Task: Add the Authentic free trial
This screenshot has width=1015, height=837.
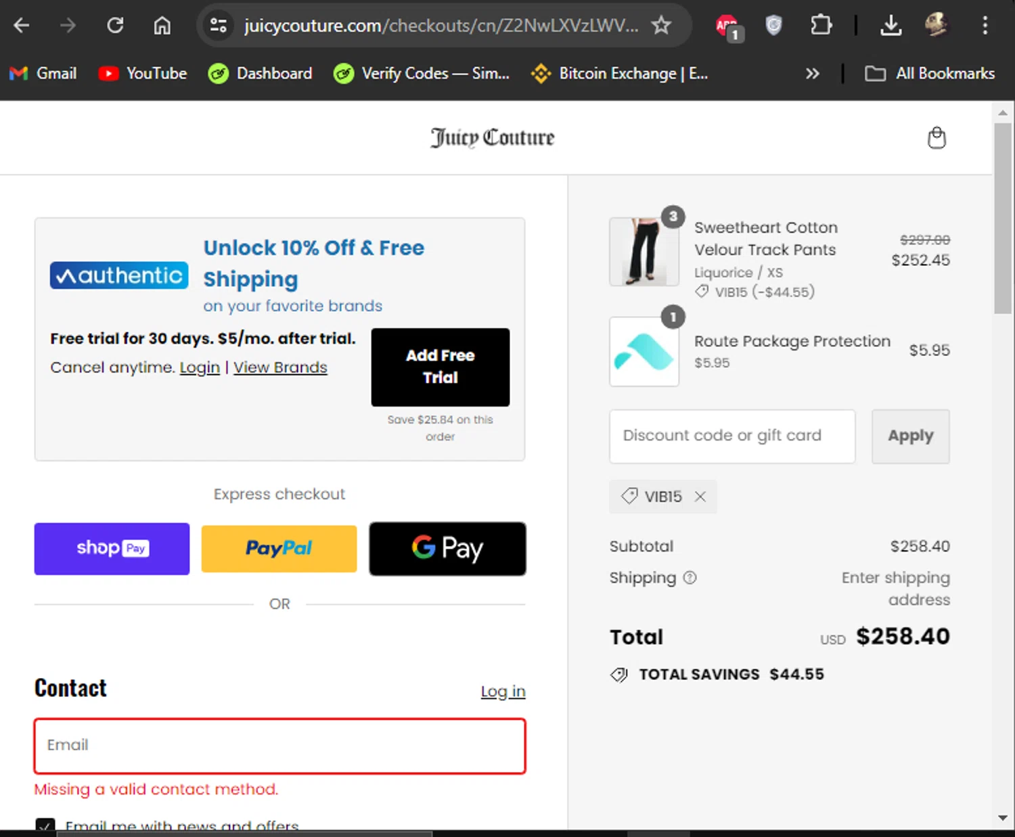Action: click(441, 367)
